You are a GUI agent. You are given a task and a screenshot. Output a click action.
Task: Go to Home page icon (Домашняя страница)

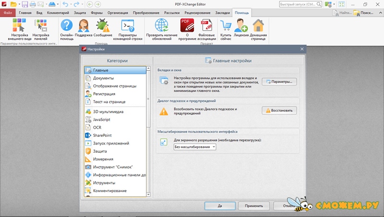[x=258, y=29]
